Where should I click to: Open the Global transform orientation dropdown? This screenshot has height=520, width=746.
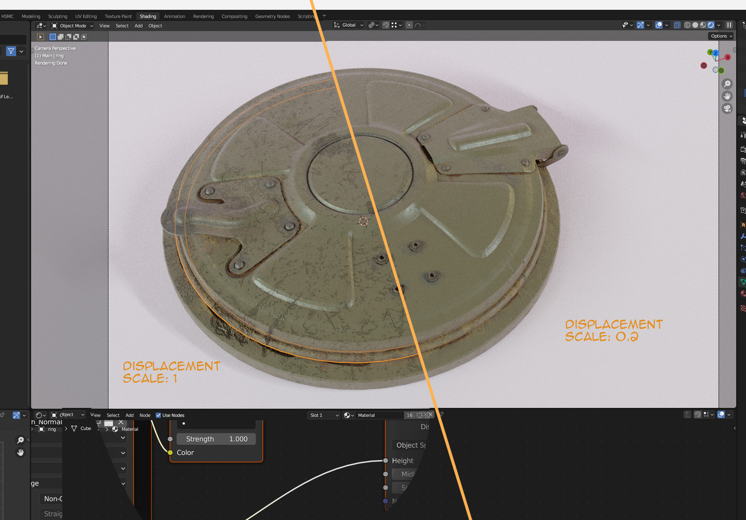coord(349,25)
